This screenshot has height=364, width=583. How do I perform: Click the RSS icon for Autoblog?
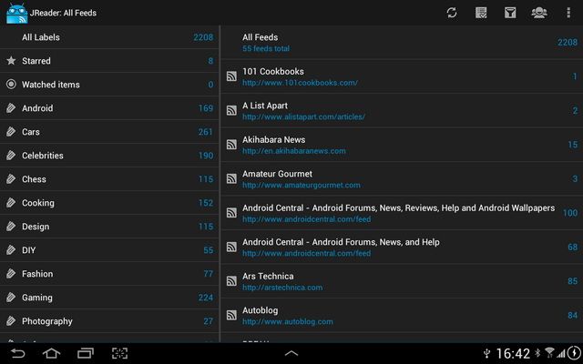click(x=231, y=316)
